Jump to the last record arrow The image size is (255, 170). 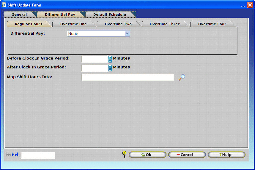(x=16, y=155)
